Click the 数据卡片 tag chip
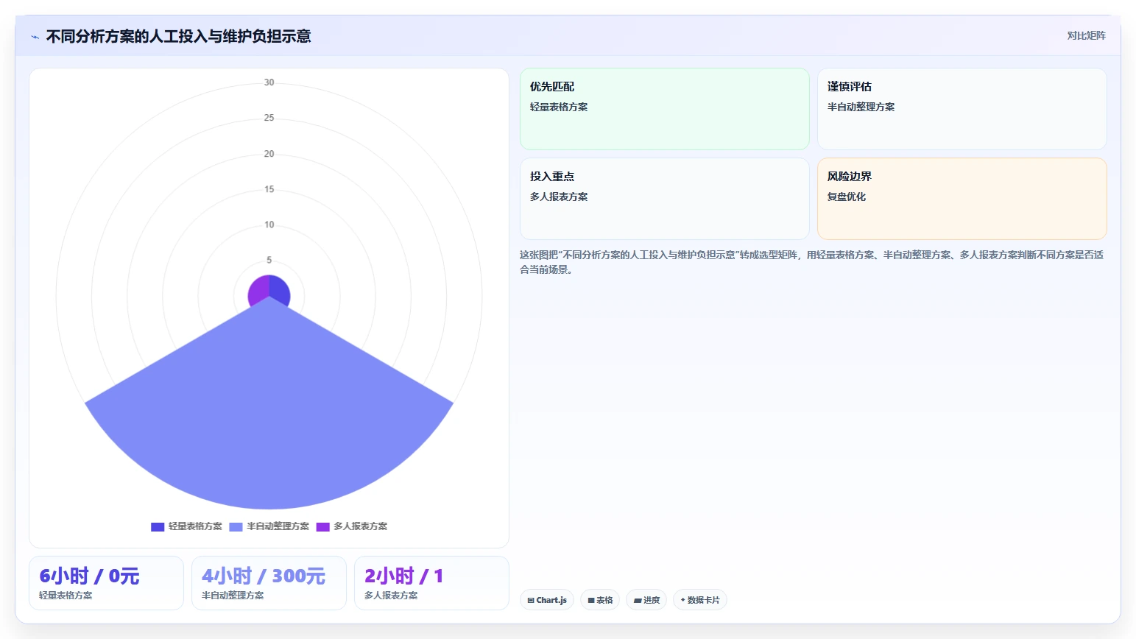The width and height of the screenshot is (1136, 639). [x=700, y=600]
